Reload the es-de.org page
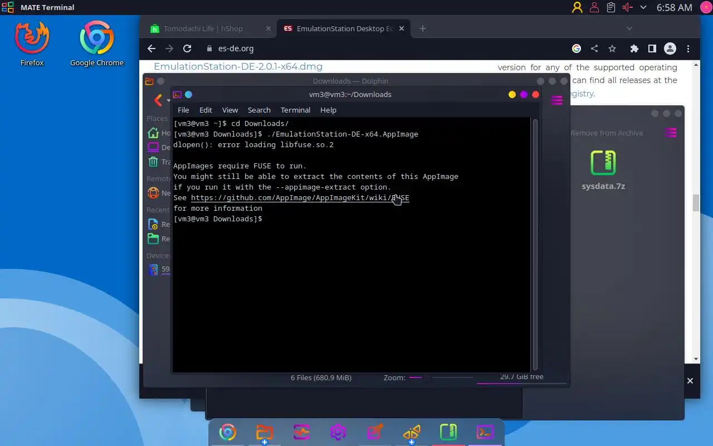Image resolution: width=713 pixels, height=446 pixels. pyautogui.click(x=187, y=49)
